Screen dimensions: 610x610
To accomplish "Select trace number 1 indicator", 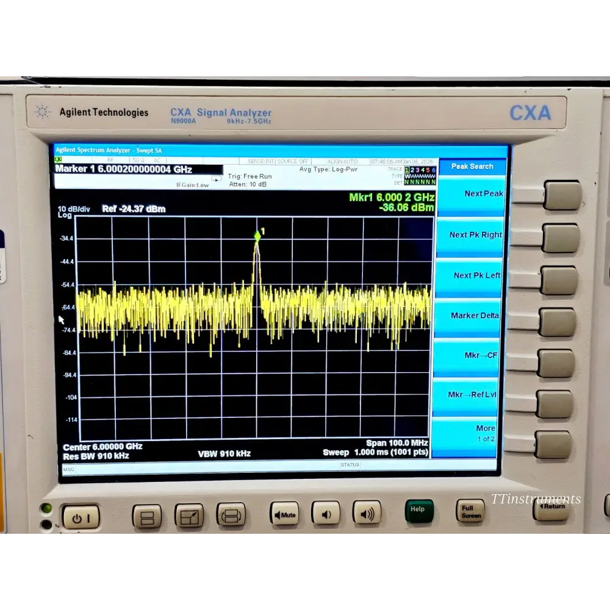I will [406, 170].
